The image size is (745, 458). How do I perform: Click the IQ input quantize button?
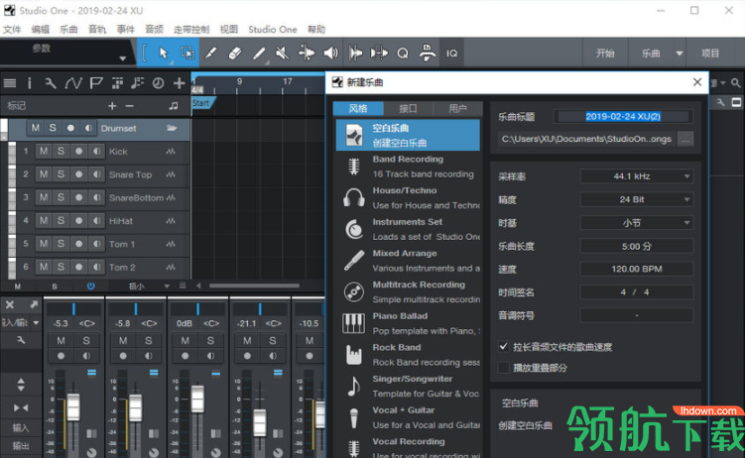pyautogui.click(x=451, y=54)
